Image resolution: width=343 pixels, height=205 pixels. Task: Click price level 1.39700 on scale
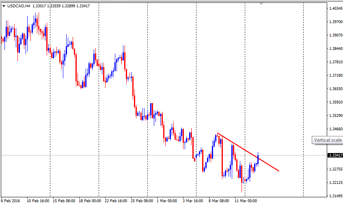pos(336,22)
